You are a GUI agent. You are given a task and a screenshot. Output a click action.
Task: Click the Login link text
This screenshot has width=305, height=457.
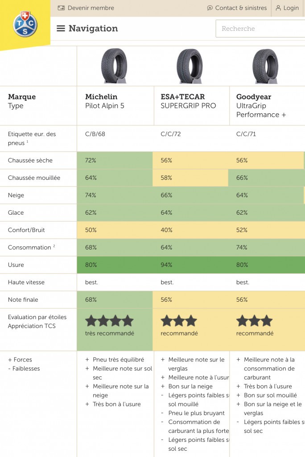pyautogui.click(x=291, y=8)
